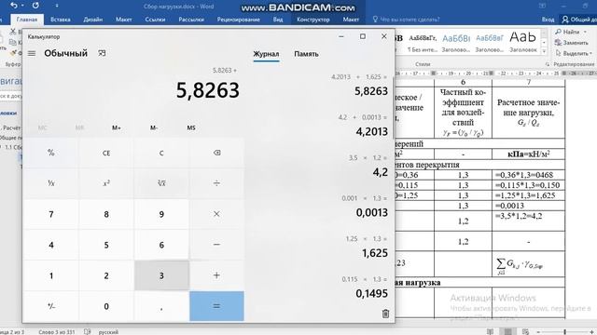Click the x squared key
This screenshot has height=335, width=597.
[x=106, y=183]
